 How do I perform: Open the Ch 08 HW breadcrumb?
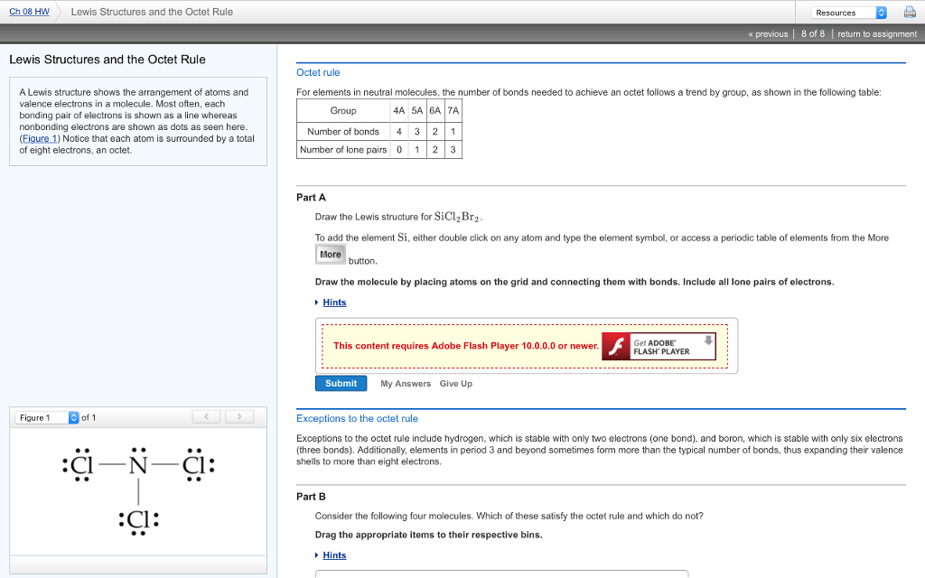pos(29,12)
